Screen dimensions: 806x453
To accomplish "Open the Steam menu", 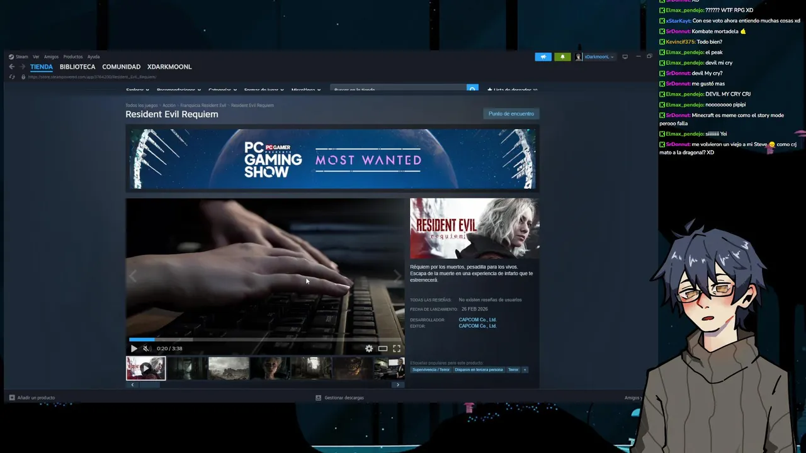I will [x=22, y=57].
